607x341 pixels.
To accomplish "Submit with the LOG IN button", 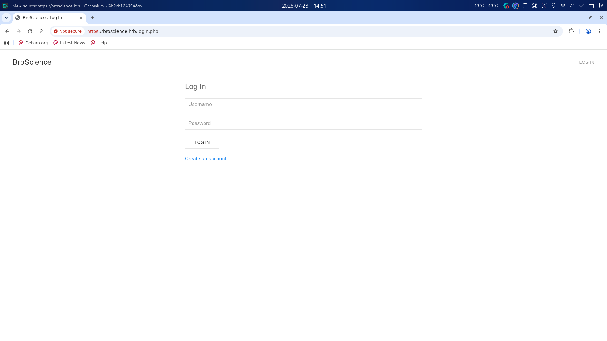I will point(202,142).
